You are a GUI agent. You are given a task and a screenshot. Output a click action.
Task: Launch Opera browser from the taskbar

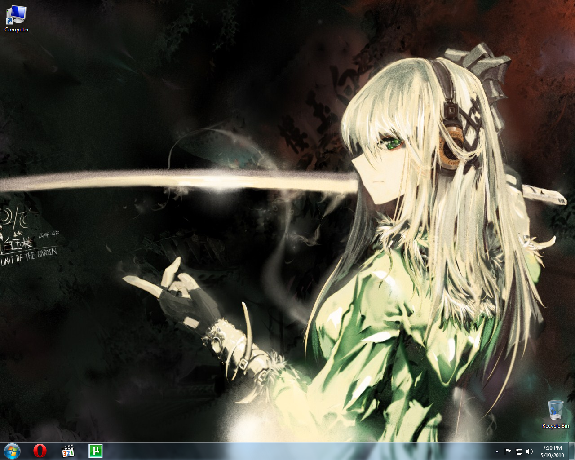pos(40,451)
